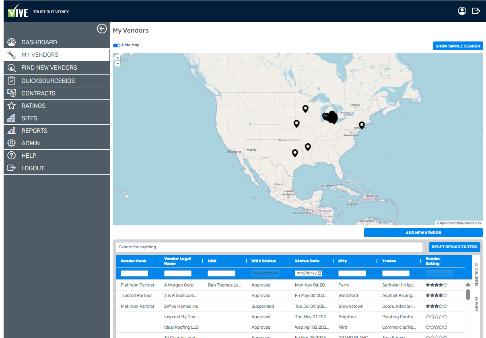Click the My Vendors wrench icon
The image size is (486, 338).
11,55
